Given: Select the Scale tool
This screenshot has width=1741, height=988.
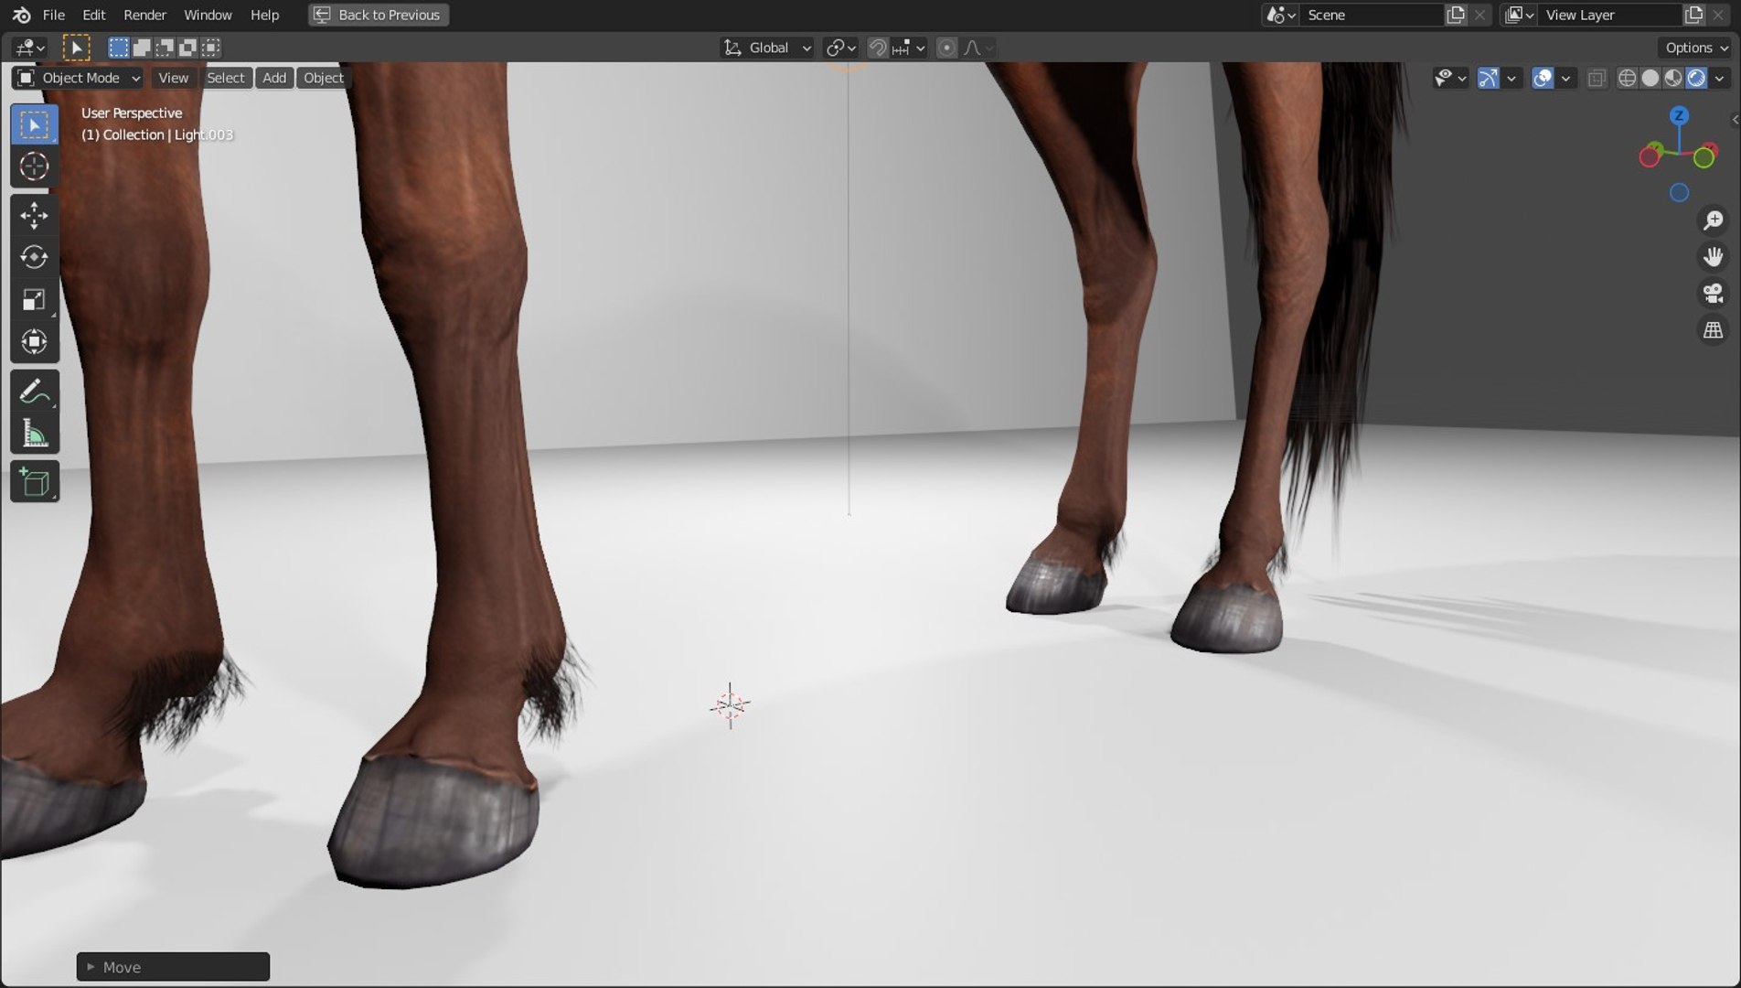Looking at the screenshot, I should pyautogui.click(x=35, y=300).
